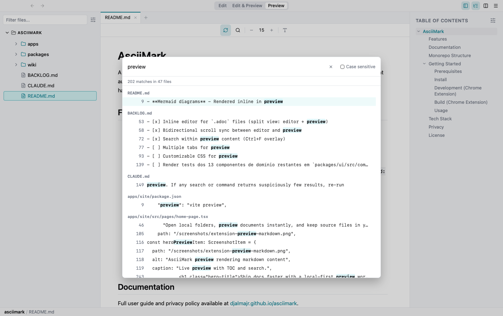Open the djalmajr.github.io/asciimark link
Screen dimensions: 503x316
pyautogui.click(x=263, y=303)
